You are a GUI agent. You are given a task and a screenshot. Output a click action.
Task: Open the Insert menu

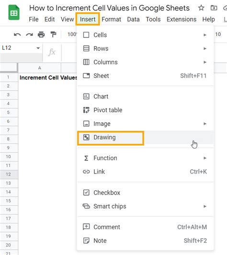tap(88, 19)
